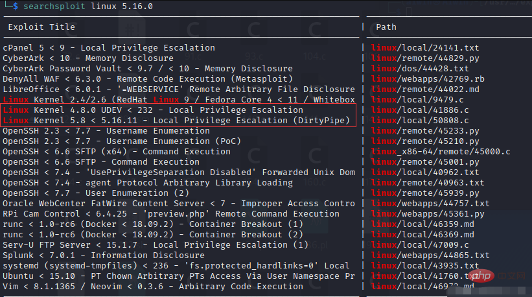Select 'OpenSSH < 6.6 SFTP (x64)' exploit title

[x=117, y=151]
